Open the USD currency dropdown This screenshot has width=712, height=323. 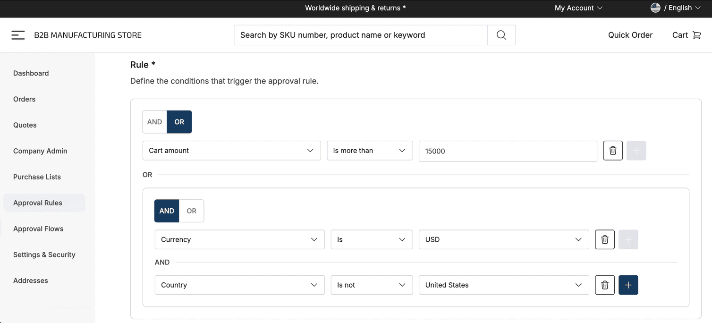point(503,239)
